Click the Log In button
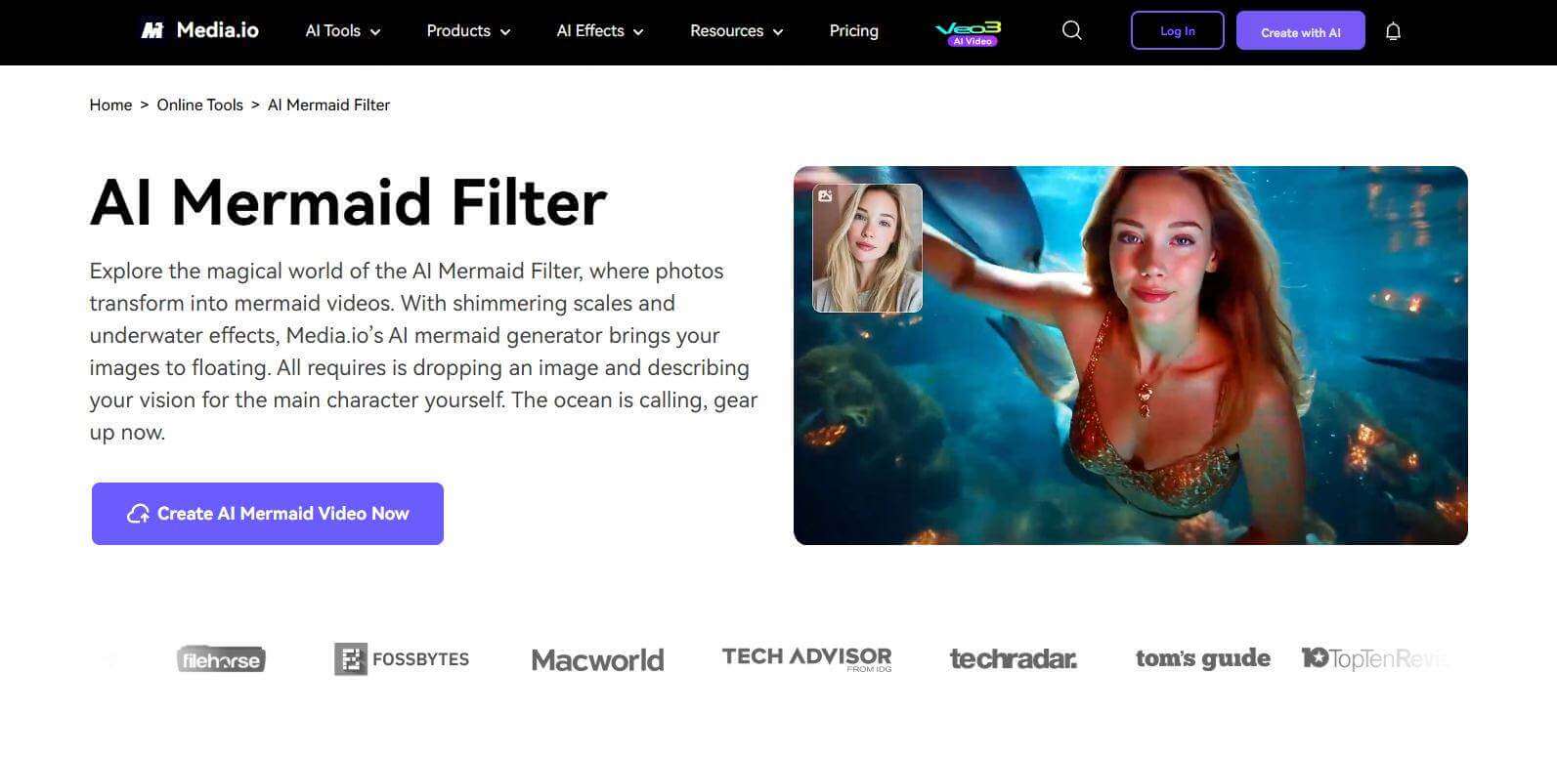 pyautogui.click(x=1178, y=30)
